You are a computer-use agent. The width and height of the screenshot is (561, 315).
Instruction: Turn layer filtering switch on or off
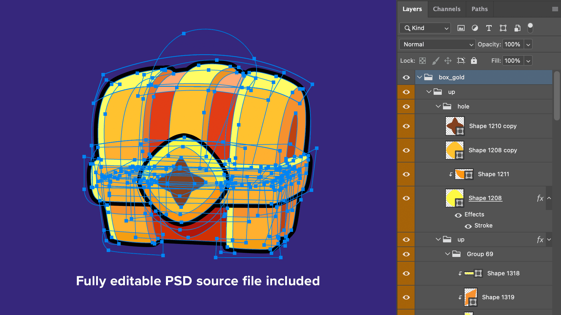[x=530, y=28]
